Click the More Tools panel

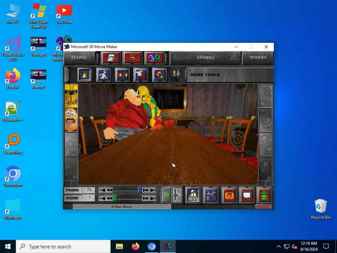pyautogui.click(x=229, y=75)
